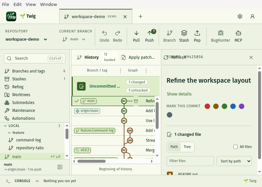262x187 pixels.
Task: Select the feature/command-log branch tag
Action: click(94, 131)
